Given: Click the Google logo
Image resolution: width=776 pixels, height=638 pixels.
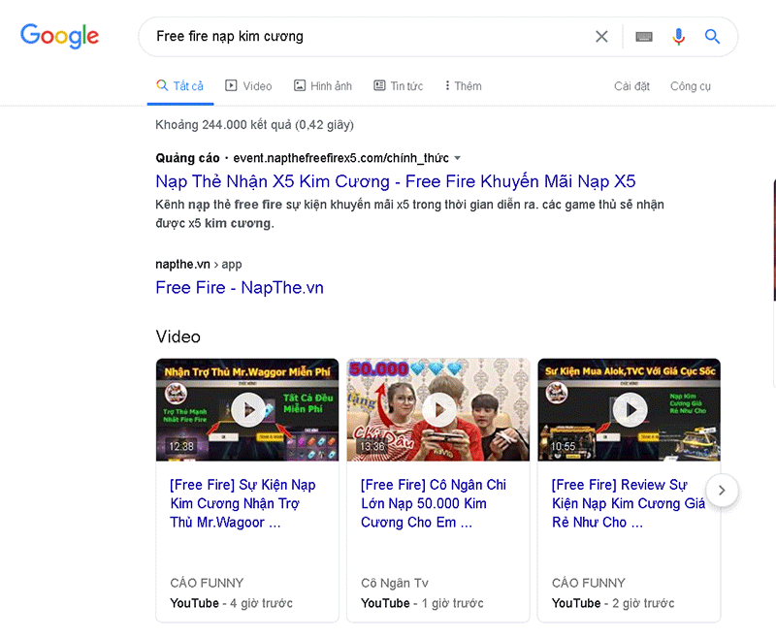Looking at the screenshot, I should (x=58, y=36).
